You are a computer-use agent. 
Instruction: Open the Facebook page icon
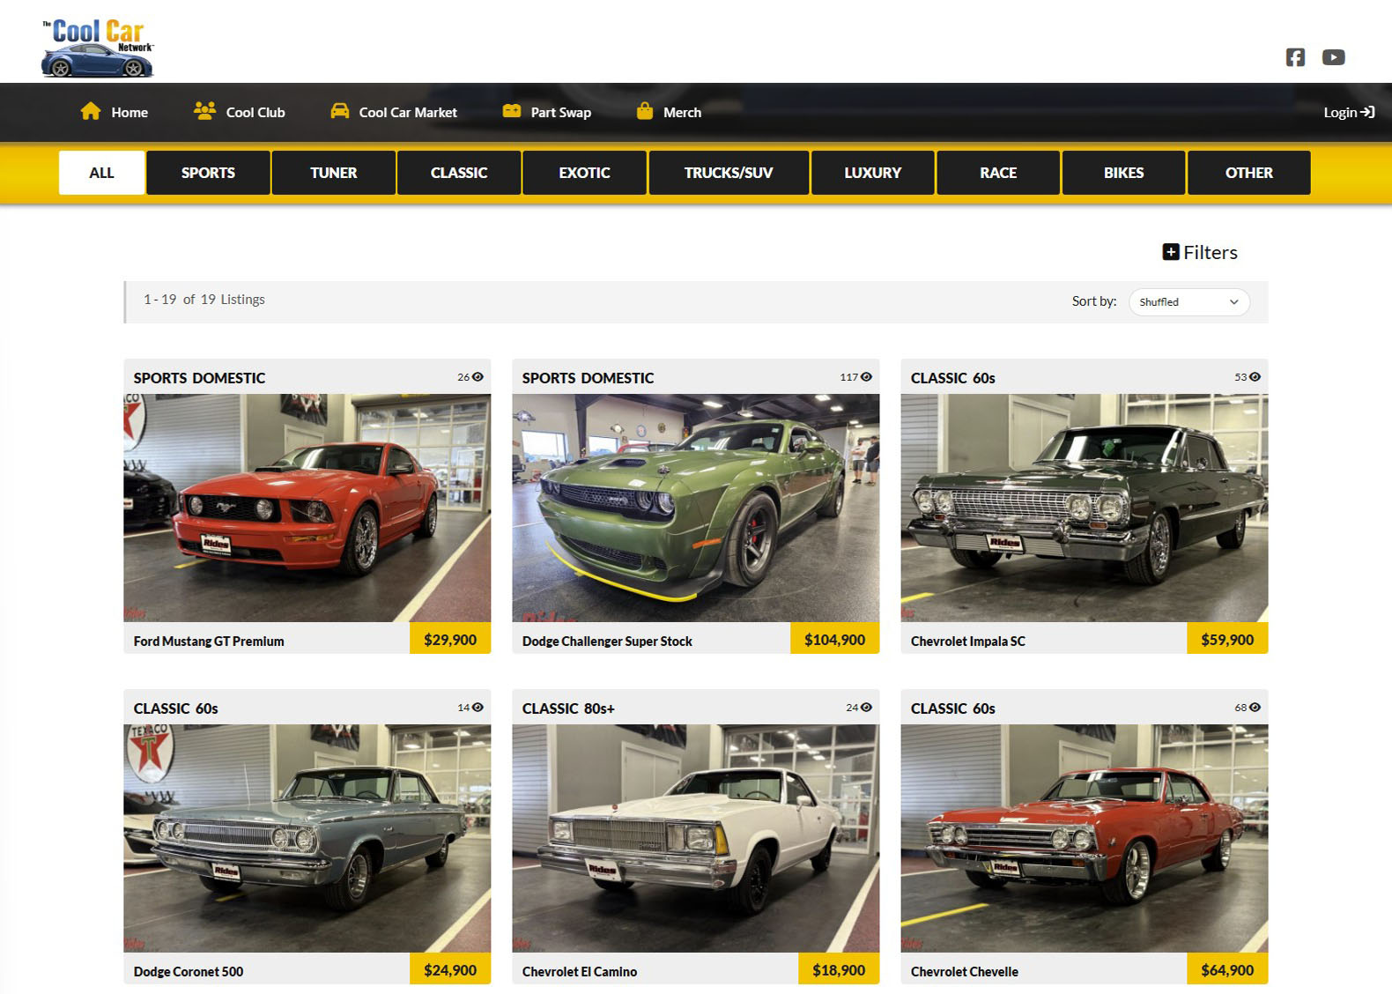pyautogui.click(x=1295, y=57)
